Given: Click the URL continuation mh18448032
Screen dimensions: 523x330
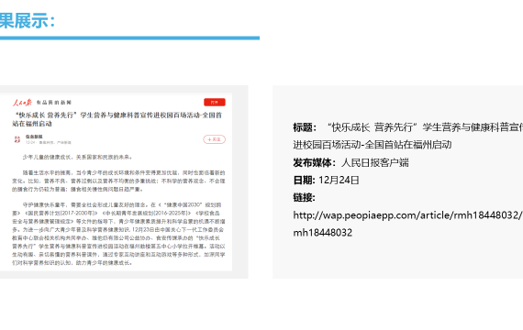Looking at the screenshot, I should (x=323, y=233).
